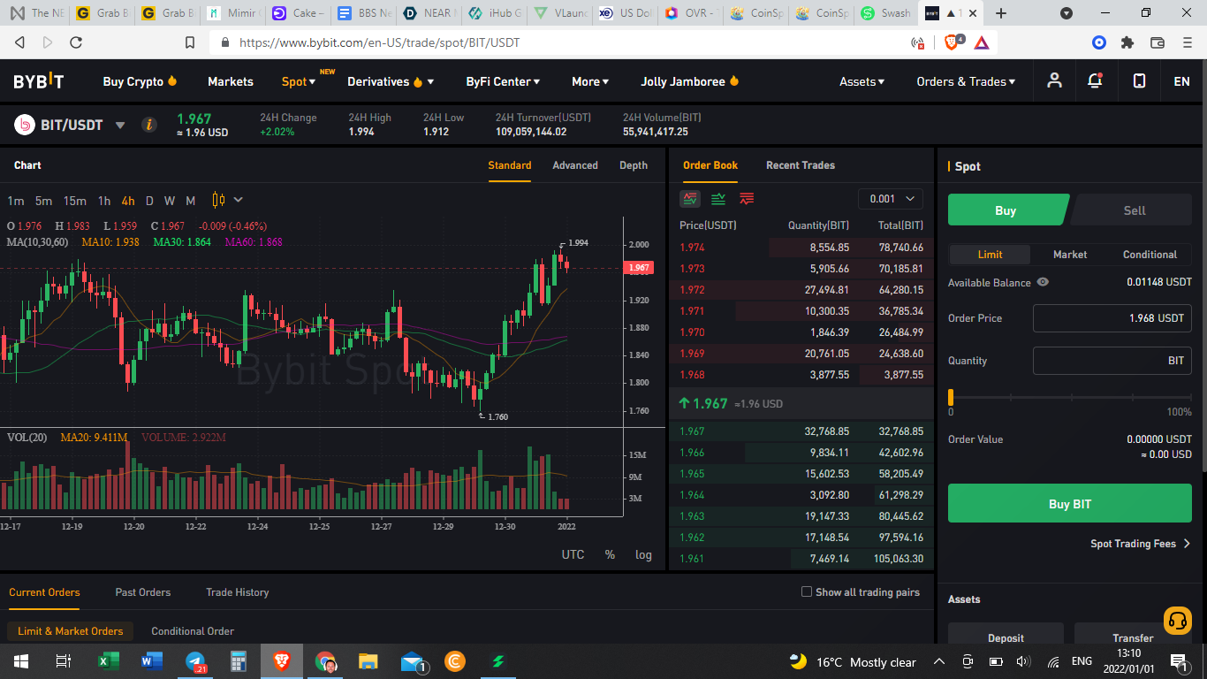The width and height of the screenshot is (1207, 679).
Task: Open the Jolly Jamboree promotion link
Action: click(x=690, y=81)
